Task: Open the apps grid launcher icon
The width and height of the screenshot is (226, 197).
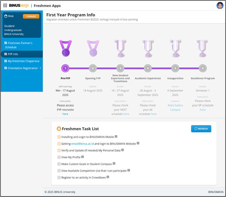Action: [5, 6]
